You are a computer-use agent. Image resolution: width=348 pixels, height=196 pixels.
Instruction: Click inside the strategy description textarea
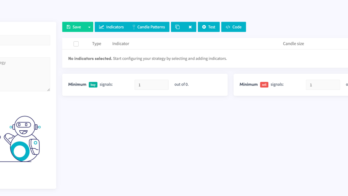(x=24, y=74)
